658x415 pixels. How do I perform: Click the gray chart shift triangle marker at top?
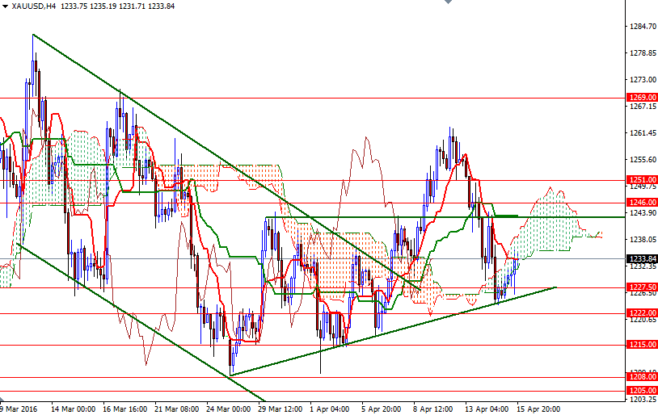[x=448, y=2]
